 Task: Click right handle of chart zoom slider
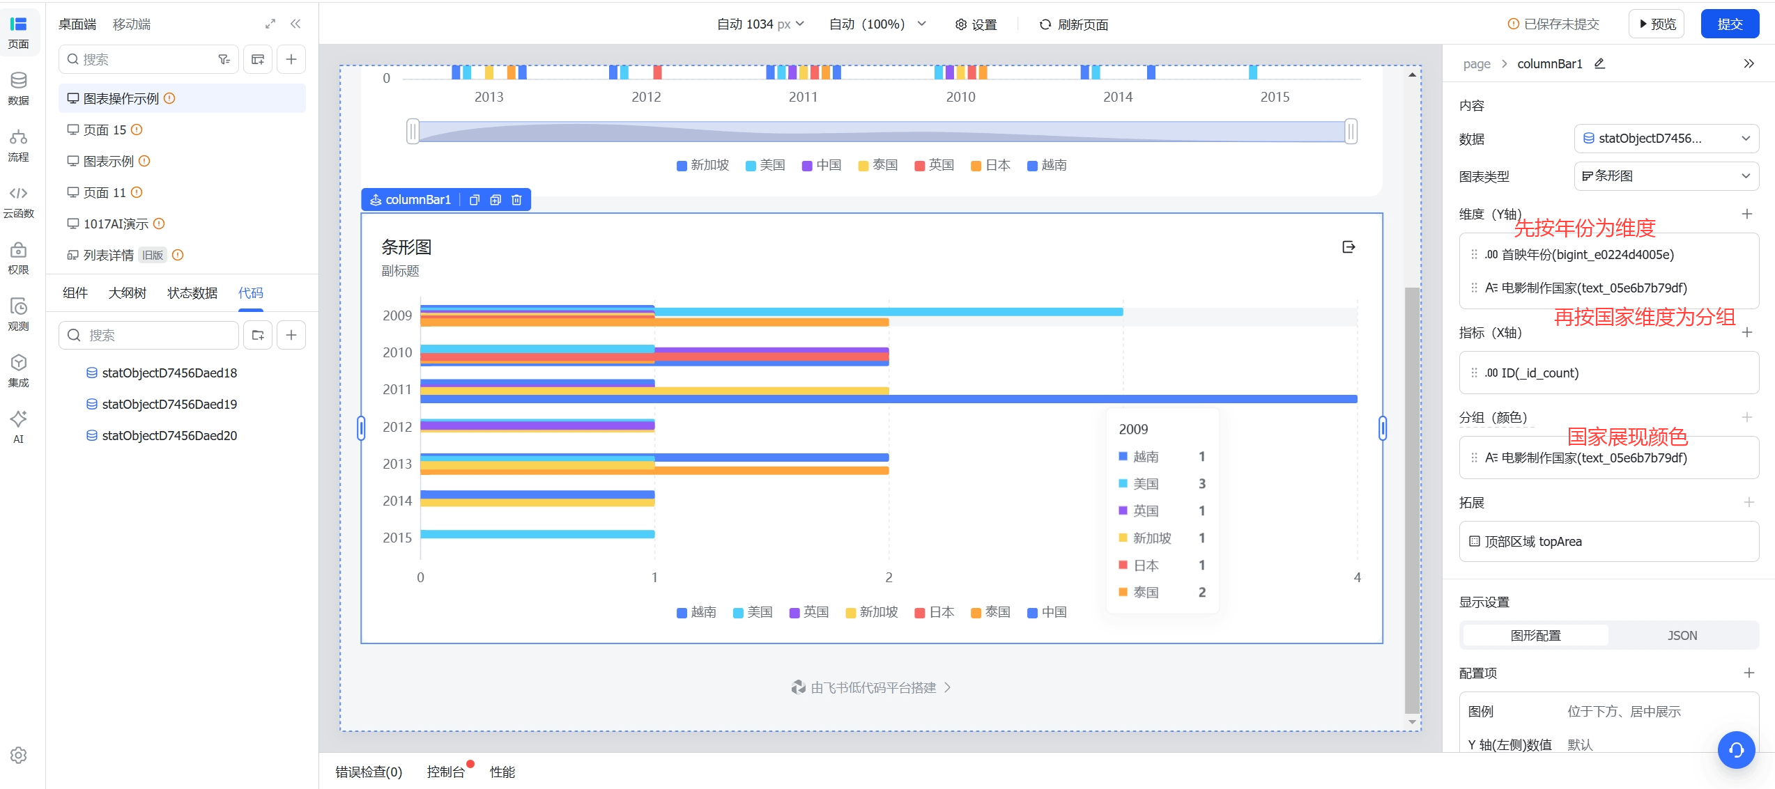[1351, 131]
